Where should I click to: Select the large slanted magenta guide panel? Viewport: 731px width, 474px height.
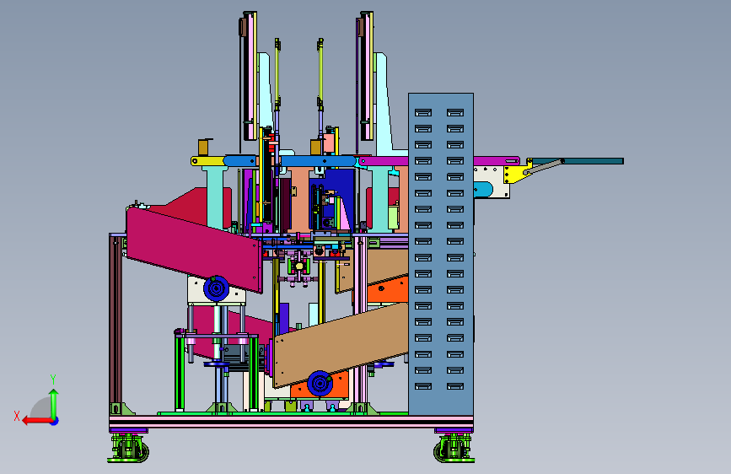point(194,249)
